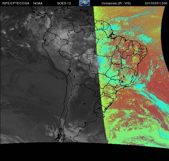Click the Composta (IR - VIS) label
The height and width of the screenshot is (161, 169).
(x=116, y=3)
